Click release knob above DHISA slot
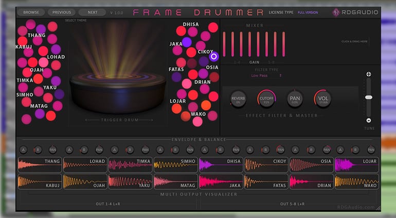 click(220, 150)
